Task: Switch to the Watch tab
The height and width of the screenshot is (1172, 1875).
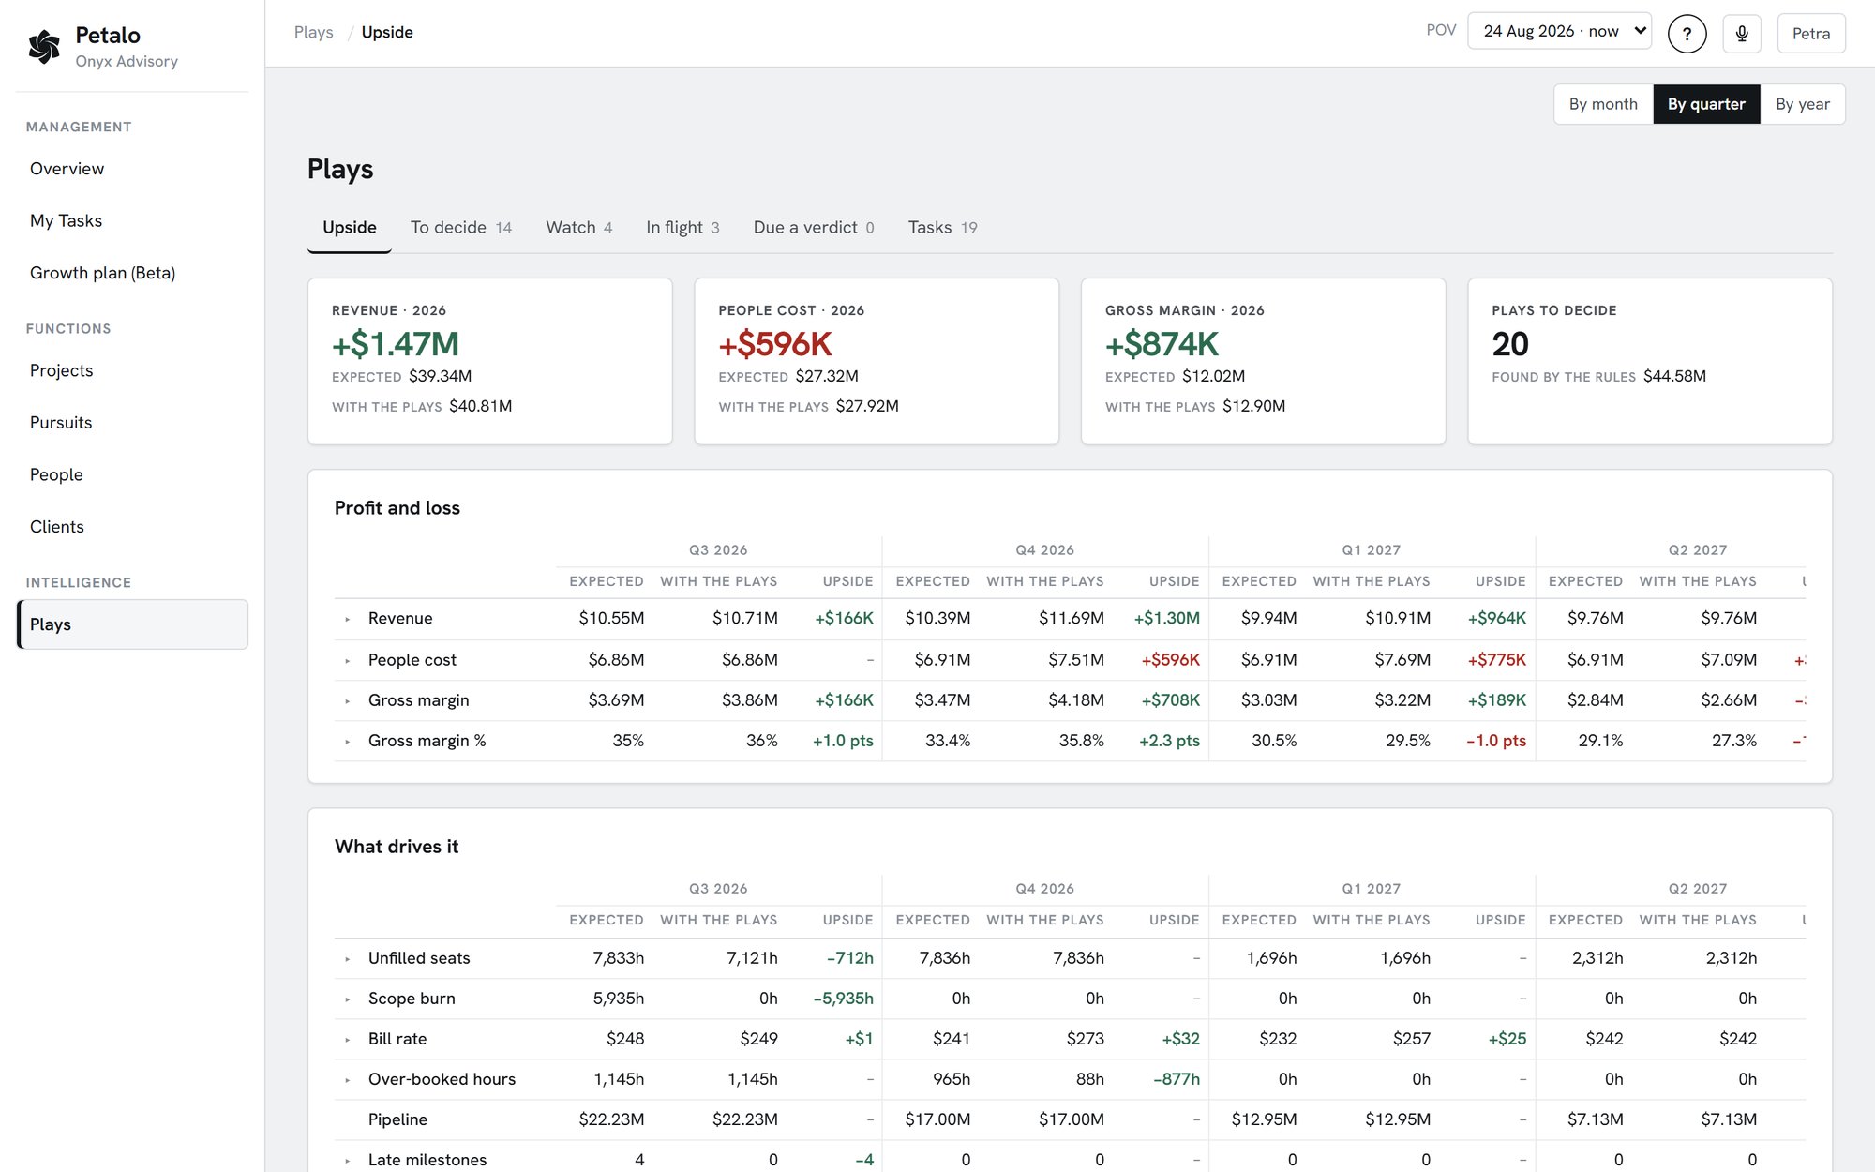Action: [x=578, y=228]
